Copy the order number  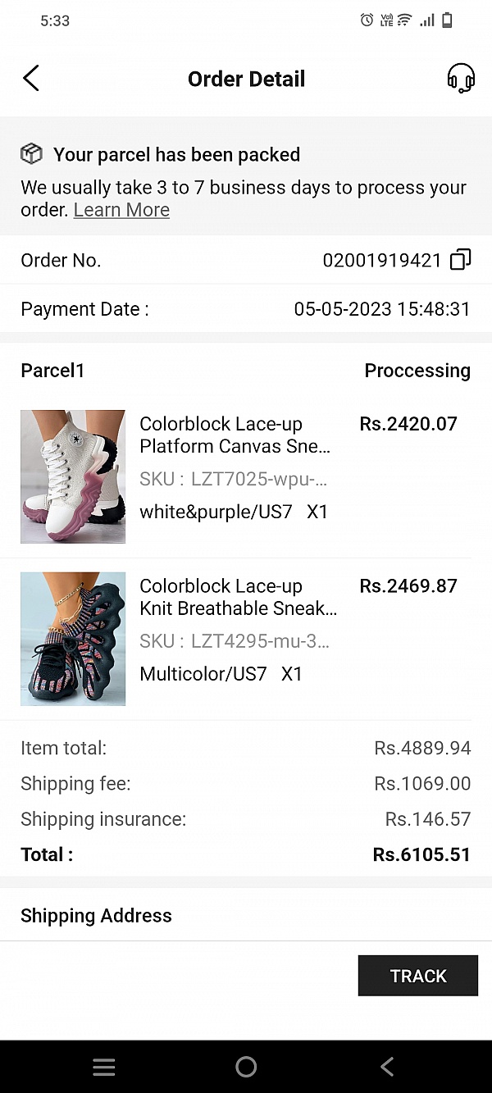(461, 261)
